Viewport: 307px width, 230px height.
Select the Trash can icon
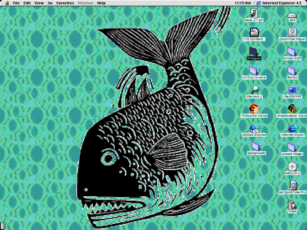click(292, 204)
